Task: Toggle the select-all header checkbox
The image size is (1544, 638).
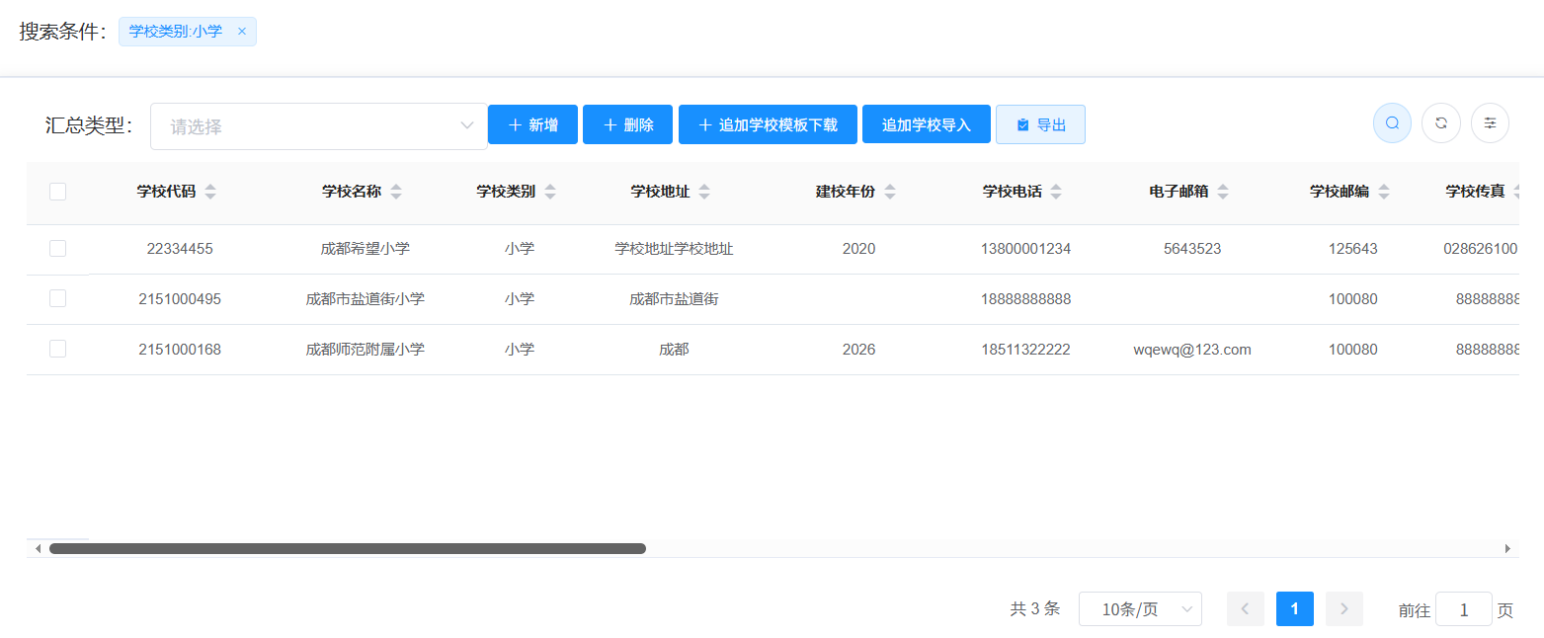Action: pos(57,192)
